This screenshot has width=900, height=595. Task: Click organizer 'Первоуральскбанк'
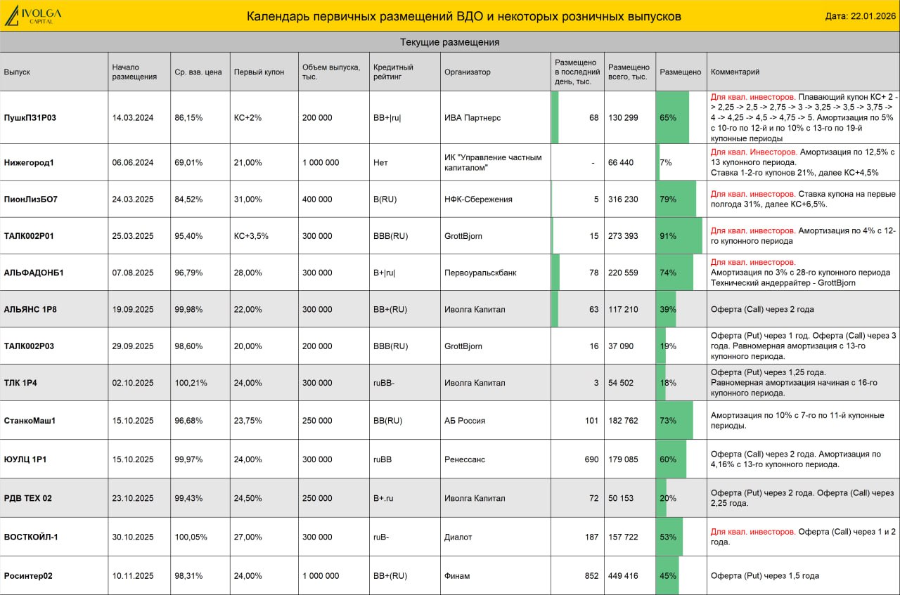click(480, 273)
